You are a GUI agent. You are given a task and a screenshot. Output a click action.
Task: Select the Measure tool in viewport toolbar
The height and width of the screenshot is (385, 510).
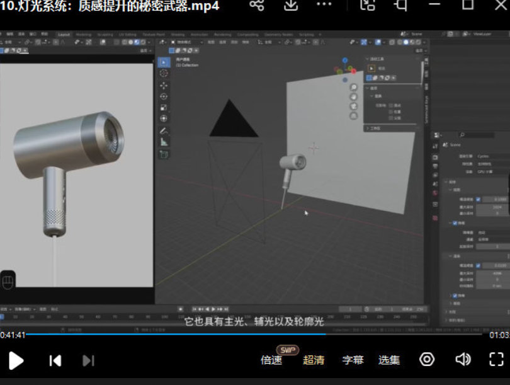[x=164, y=142]
